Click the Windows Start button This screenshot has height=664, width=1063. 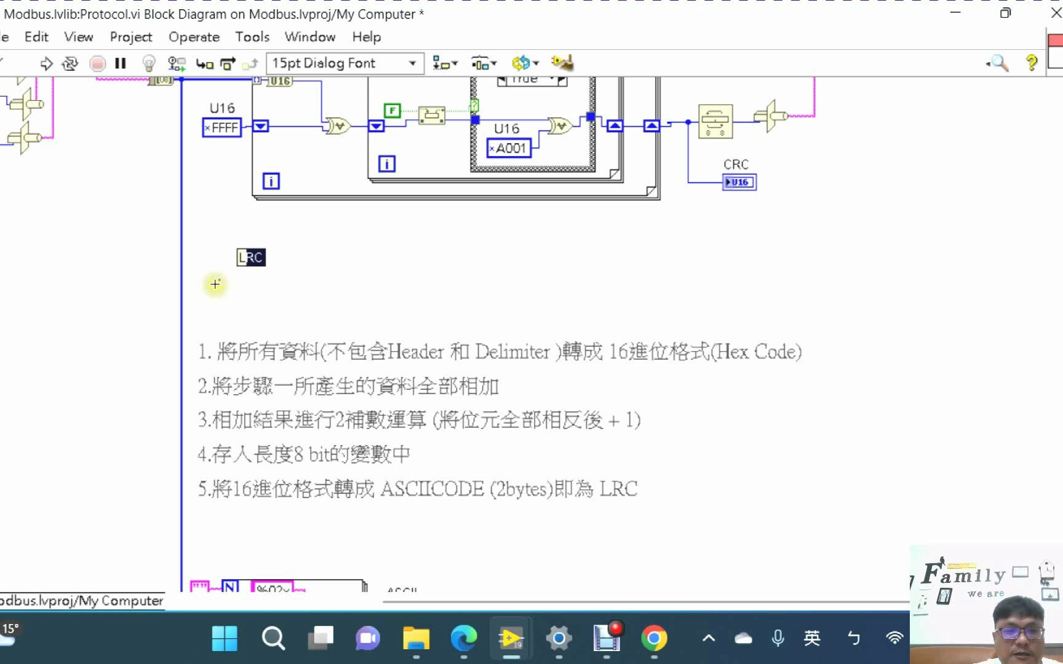click(225, 639)
